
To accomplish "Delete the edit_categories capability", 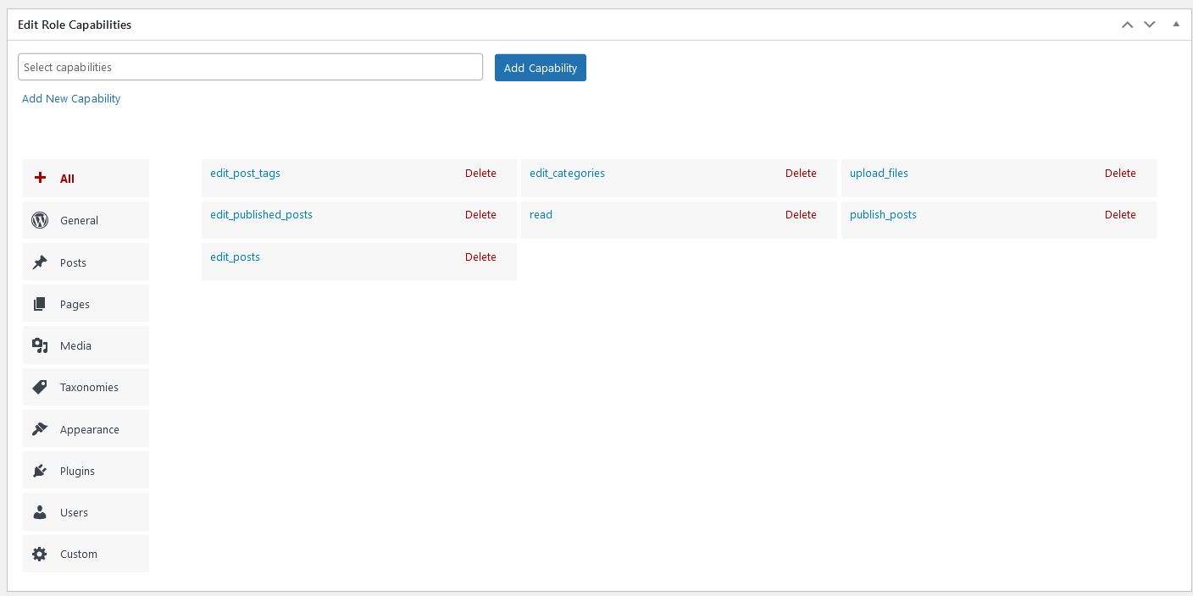I will point(801,173).
